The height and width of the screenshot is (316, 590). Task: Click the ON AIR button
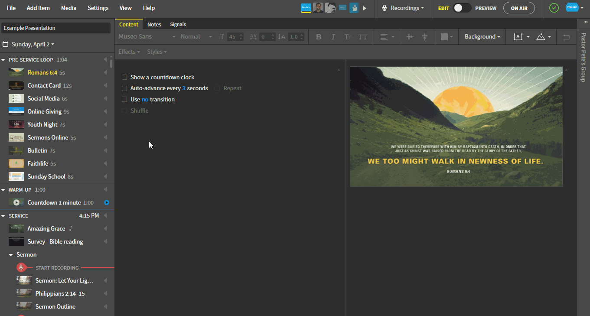pyautogui.click(x=519, y=8)
